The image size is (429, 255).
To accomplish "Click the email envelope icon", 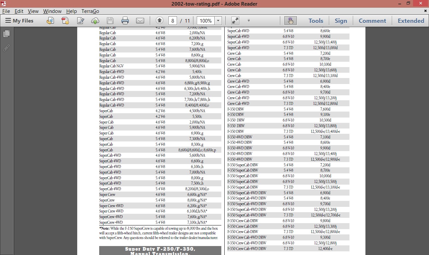I will click(x=140, y=21).
